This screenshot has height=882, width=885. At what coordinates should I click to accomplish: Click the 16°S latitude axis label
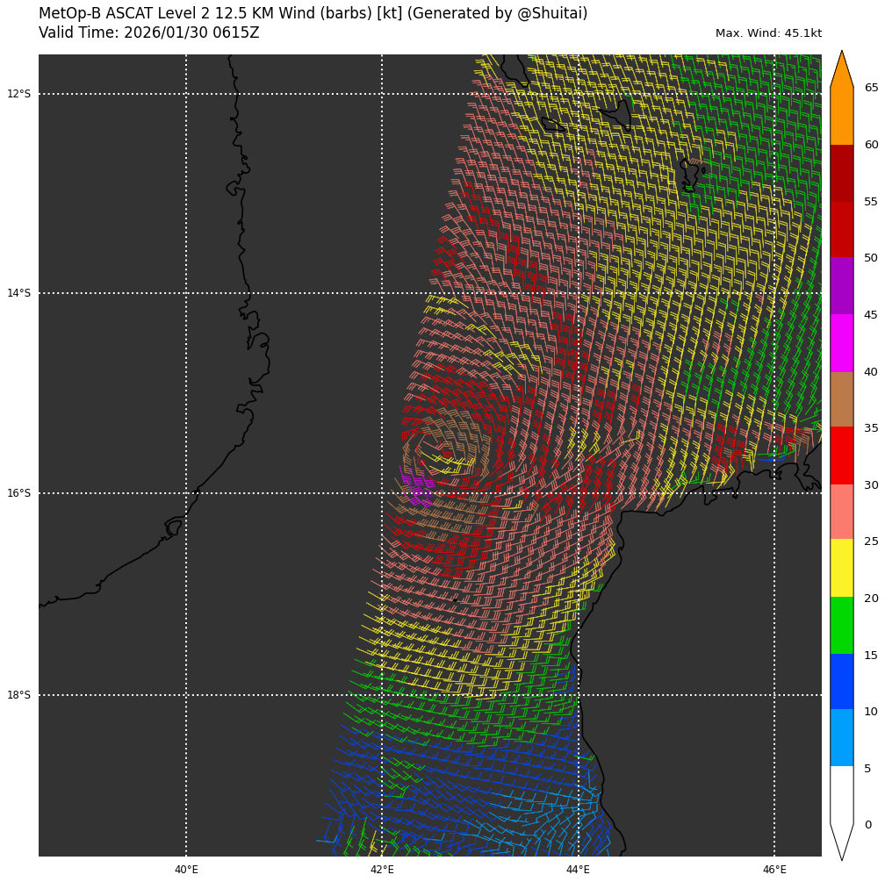(x=18, y=493)
